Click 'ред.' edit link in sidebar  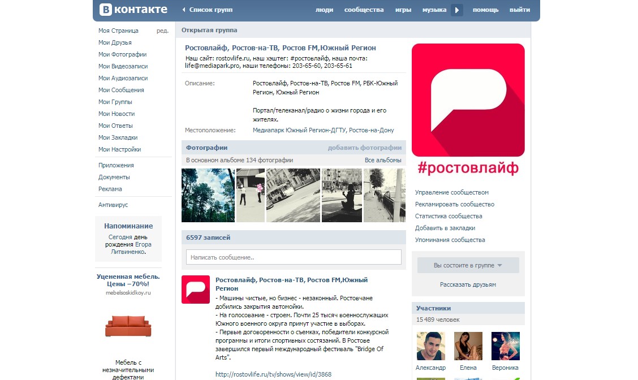point(162,31)
